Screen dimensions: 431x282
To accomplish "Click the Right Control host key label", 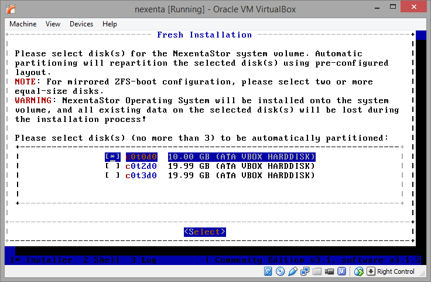I will point(395,271).
